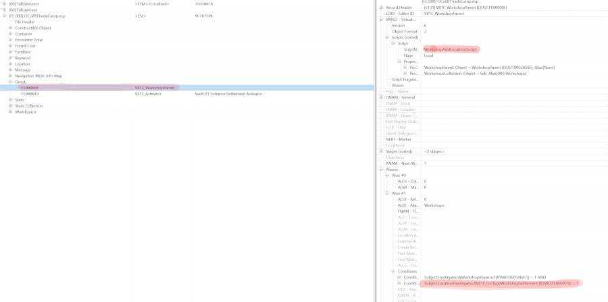Expand the Stages (sorted) row
608x302 pixels.
[x=381, y=151]
